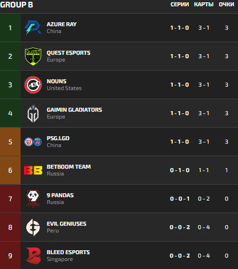Click the PSG.LGD dual logo
Image resolution: width=238 pixels, height=269 pixels.
click(33, 142)
